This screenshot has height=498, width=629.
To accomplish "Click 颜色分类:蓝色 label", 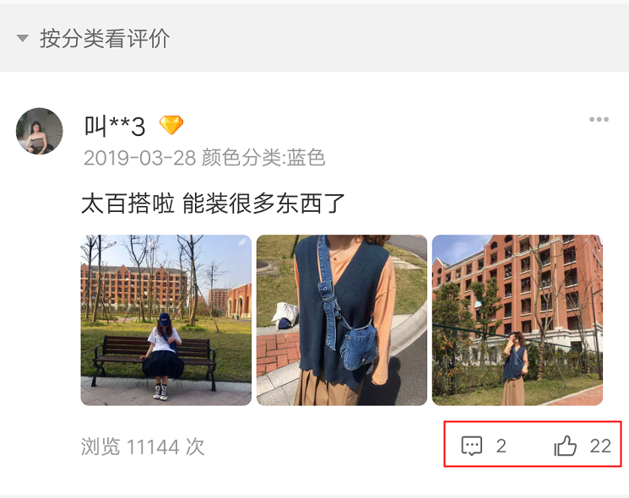I will [x=263, y=157].
